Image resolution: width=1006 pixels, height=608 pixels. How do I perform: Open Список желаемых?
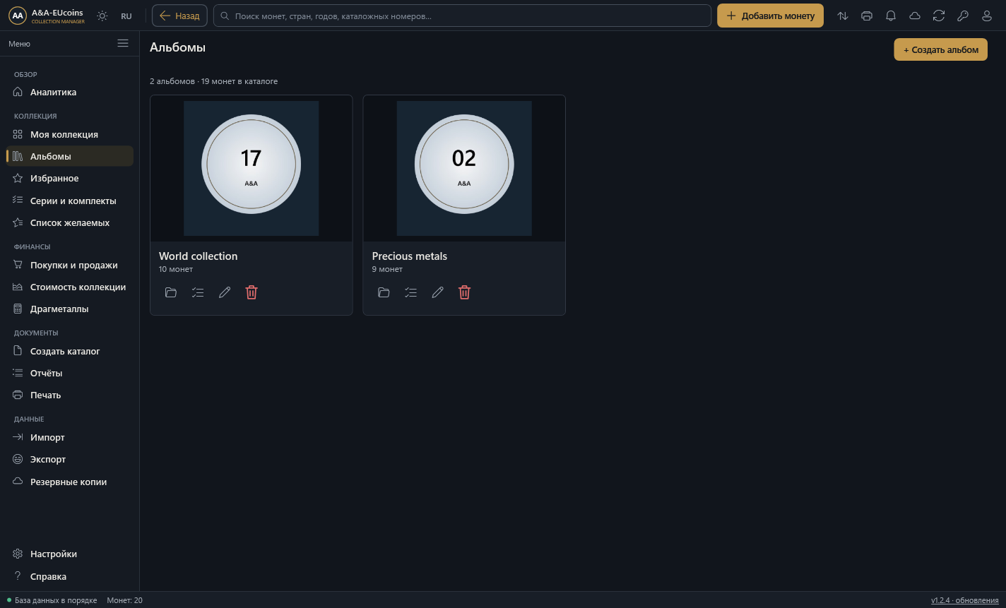pyautogui.click(x=70, y=223)
